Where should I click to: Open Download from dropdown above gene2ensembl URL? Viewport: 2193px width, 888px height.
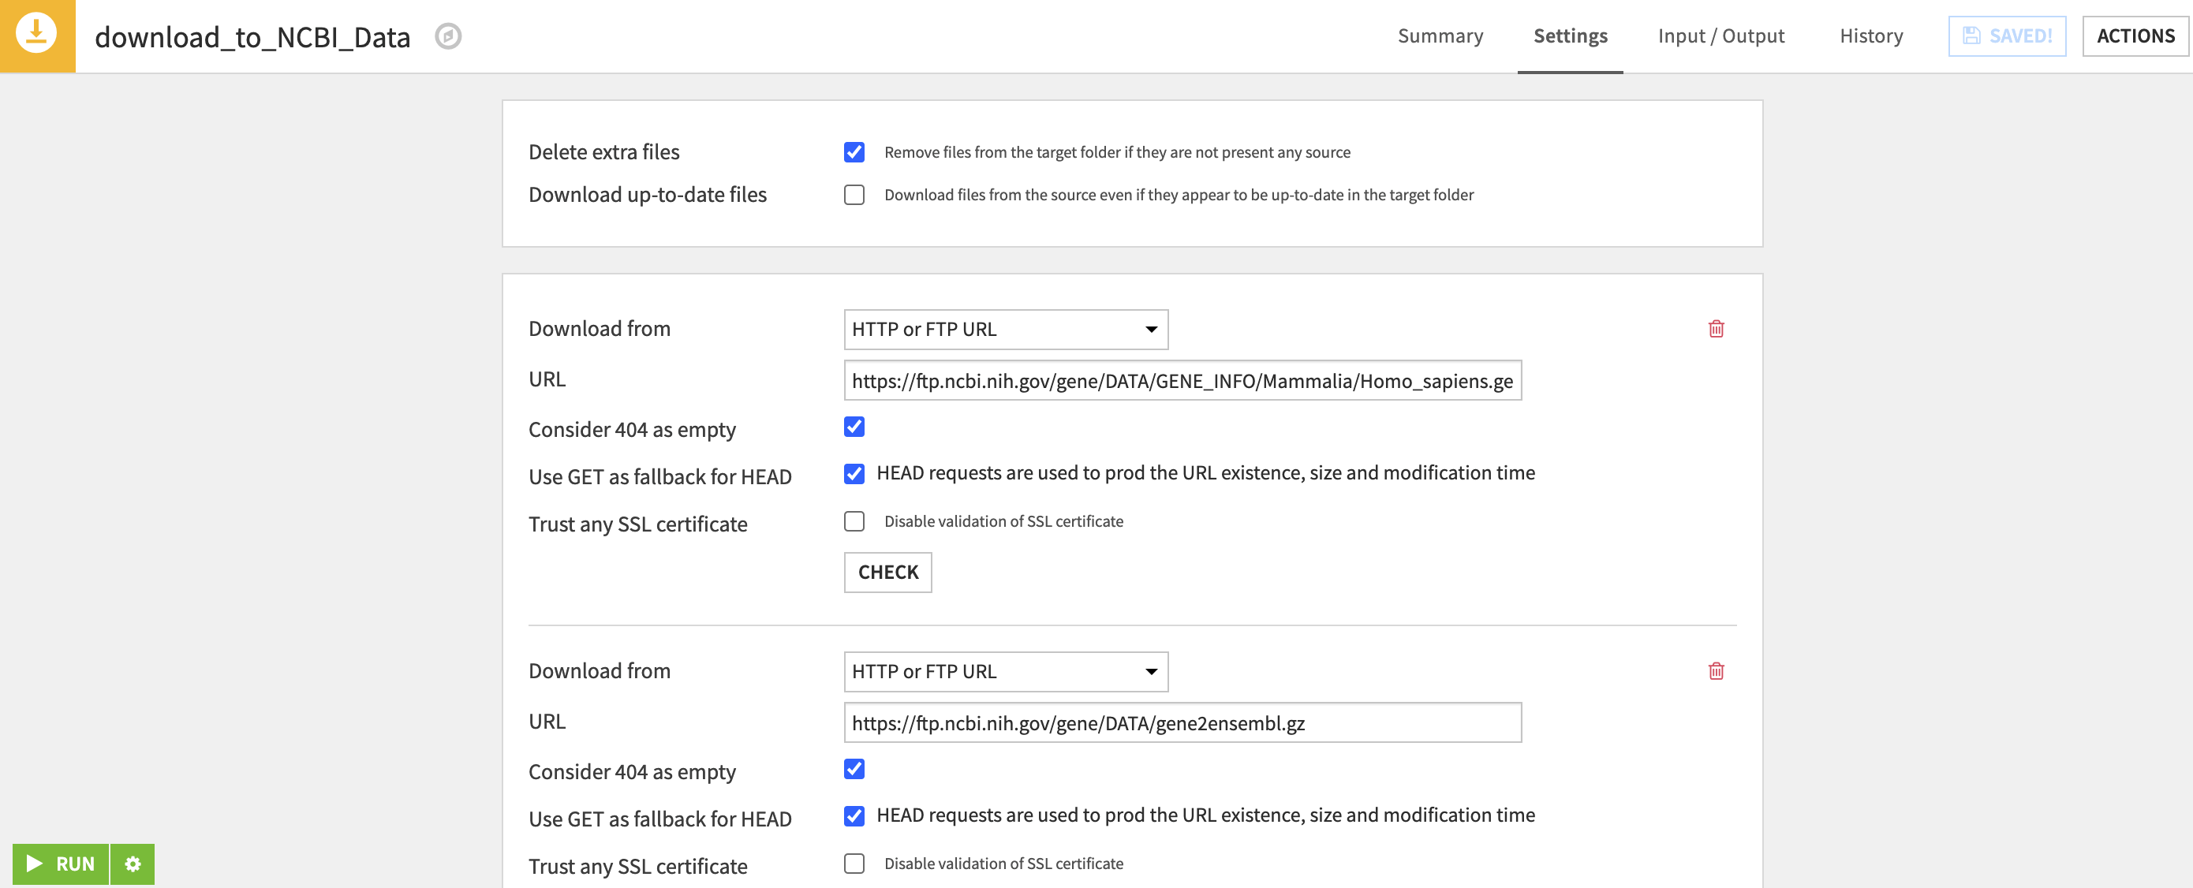tap(1006, 672)
